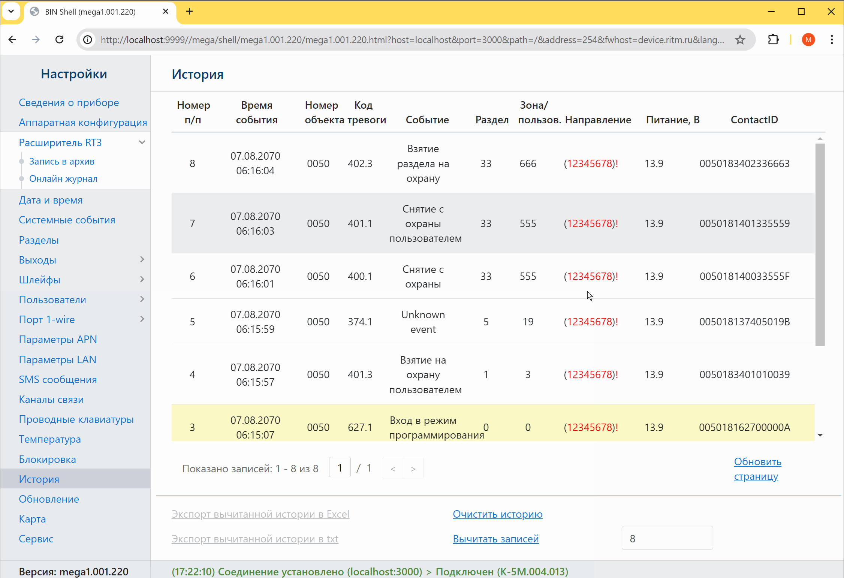The image size is (844, 578).
Task: Open Запись в архив subsection
Action: pyautogui.click(x=62, y=162)
